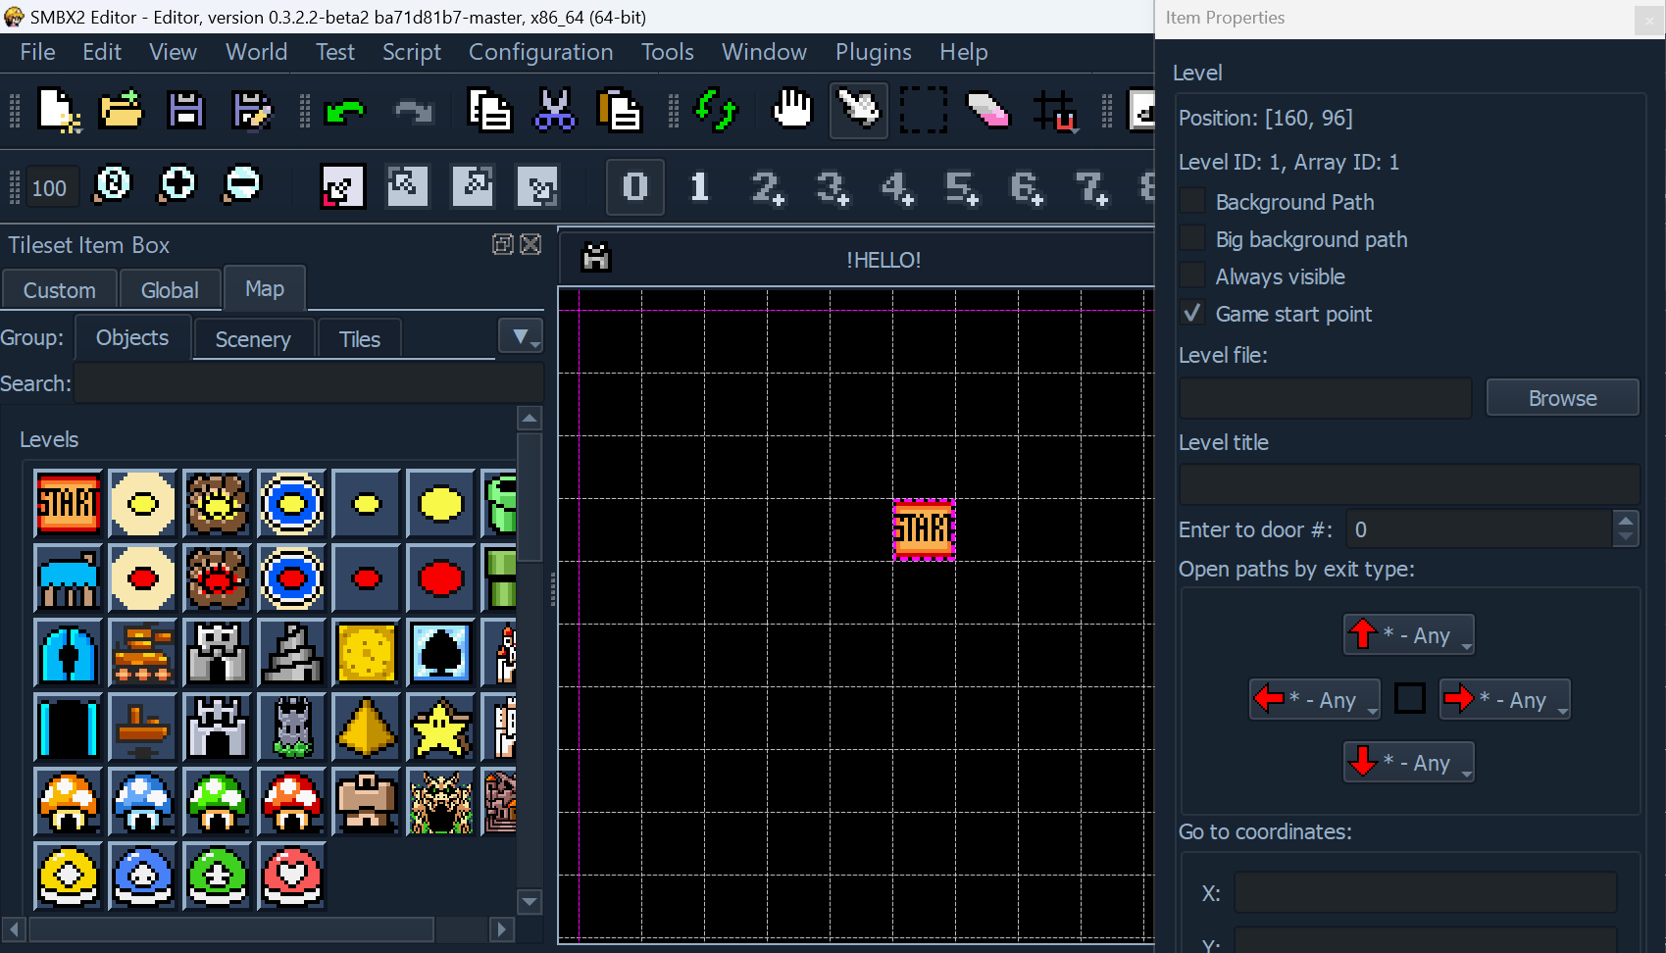The image size is (1666, 953).
Task: Open the up arrow exit type dropdown
Action: click(x=1408, y=635)
